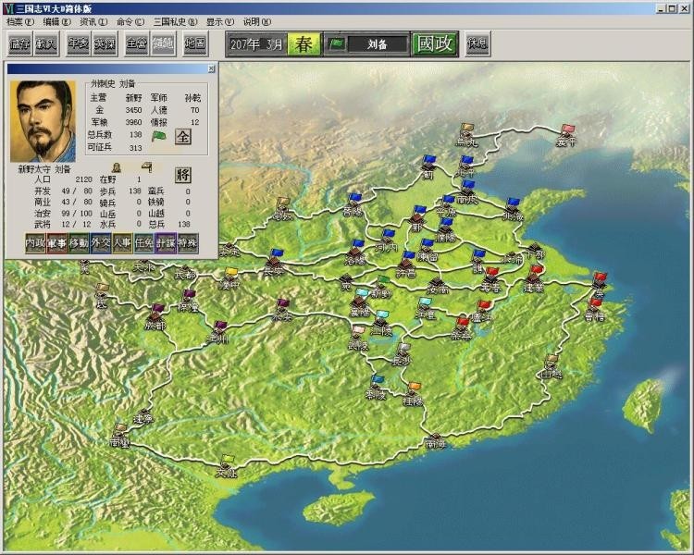Select the 桂阳 city with orange flag
This screenshot has width=694, height=555.
coord(414,395)
